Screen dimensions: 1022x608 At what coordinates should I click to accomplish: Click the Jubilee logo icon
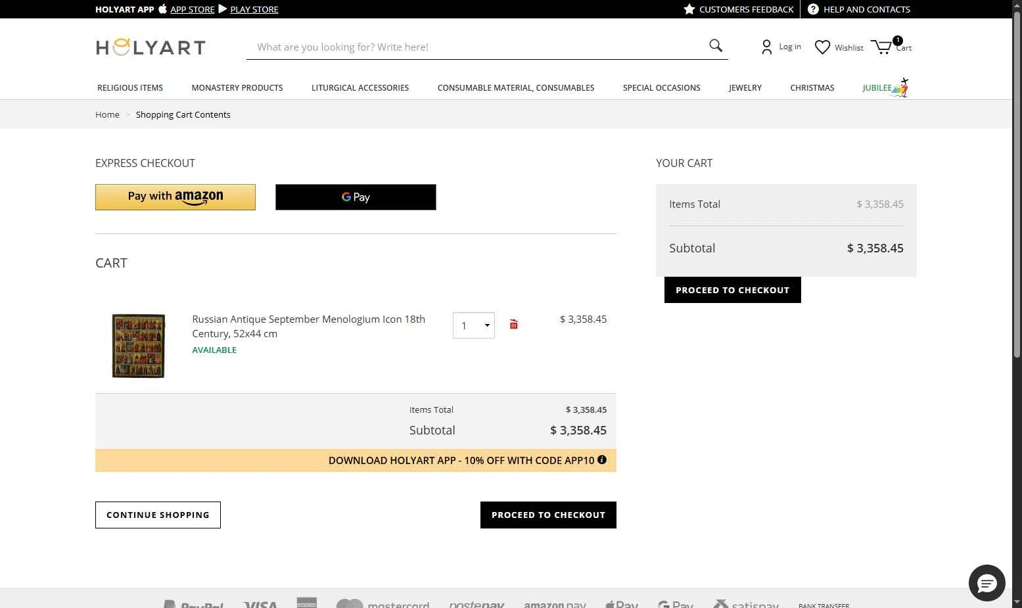click(x=900, y=87)
